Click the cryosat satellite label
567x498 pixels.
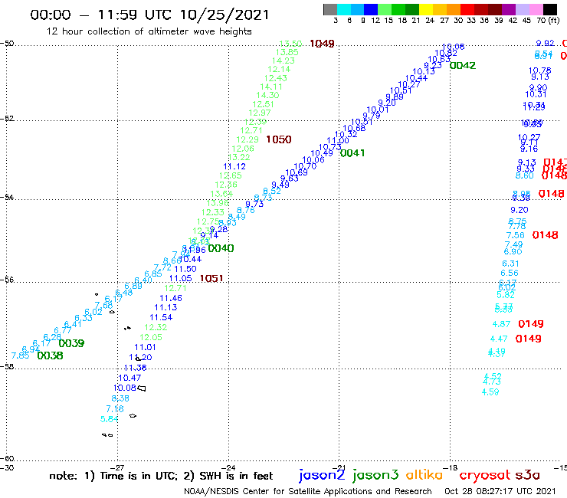(485, 475)
